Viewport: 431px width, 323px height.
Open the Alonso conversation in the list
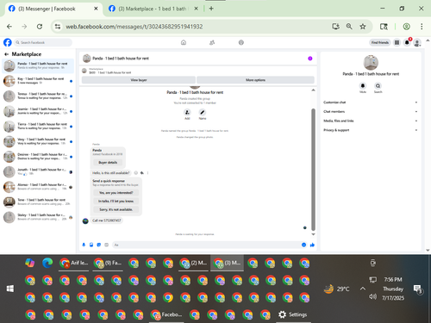coord(38,187)
